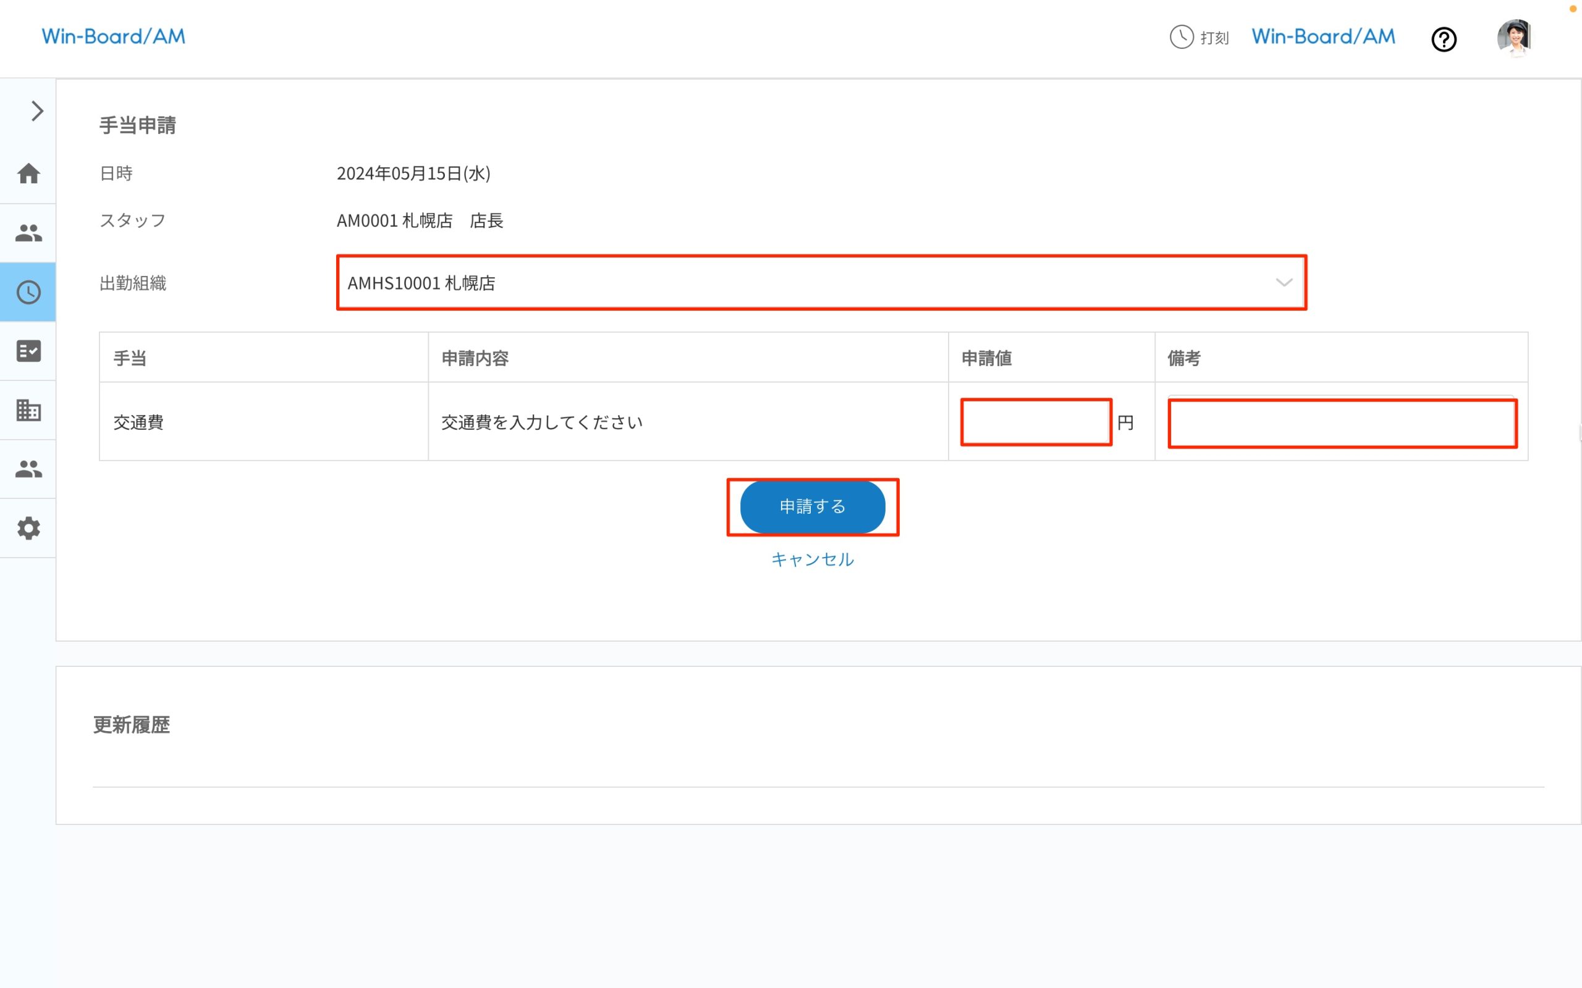The height and width of the screenshot is (988, 1582).
Task: Expand the sidebar with chevron arrow
Action: (36, 111)
